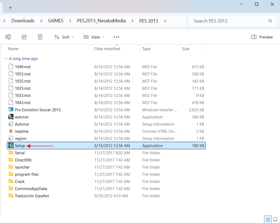
Task: Maximize the File Explorer window
Action: 256,4
